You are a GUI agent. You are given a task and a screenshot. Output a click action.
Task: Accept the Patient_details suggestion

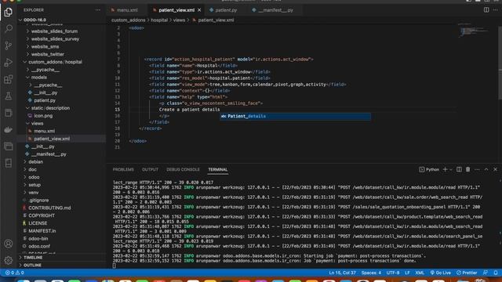click(x=295, y=116)
